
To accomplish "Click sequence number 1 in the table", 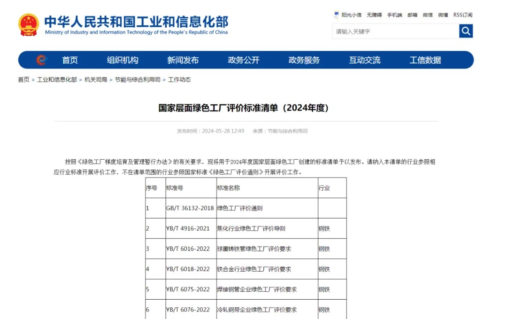I will click(147, 208).
